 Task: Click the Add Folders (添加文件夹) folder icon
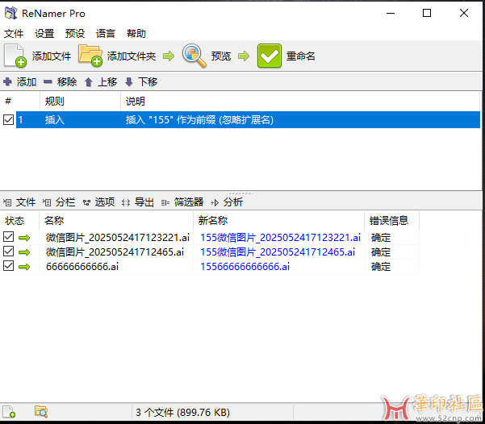tap(90, 56)
